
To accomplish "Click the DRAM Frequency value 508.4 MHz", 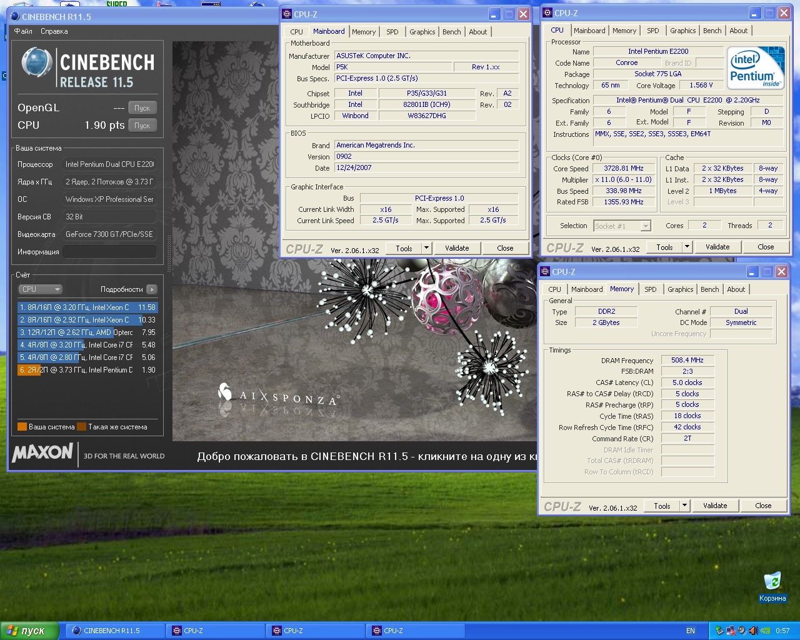I will coord(687,360).
